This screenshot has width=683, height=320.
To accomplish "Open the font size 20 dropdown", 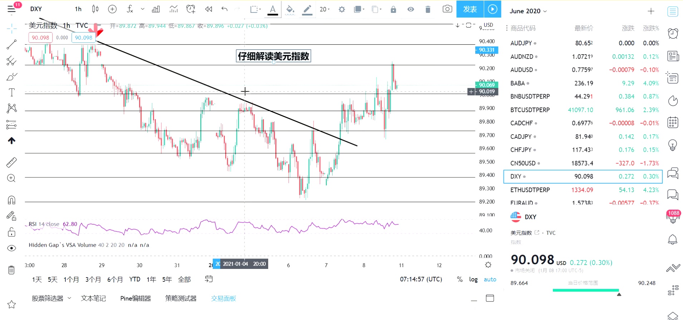I will 324,9.
